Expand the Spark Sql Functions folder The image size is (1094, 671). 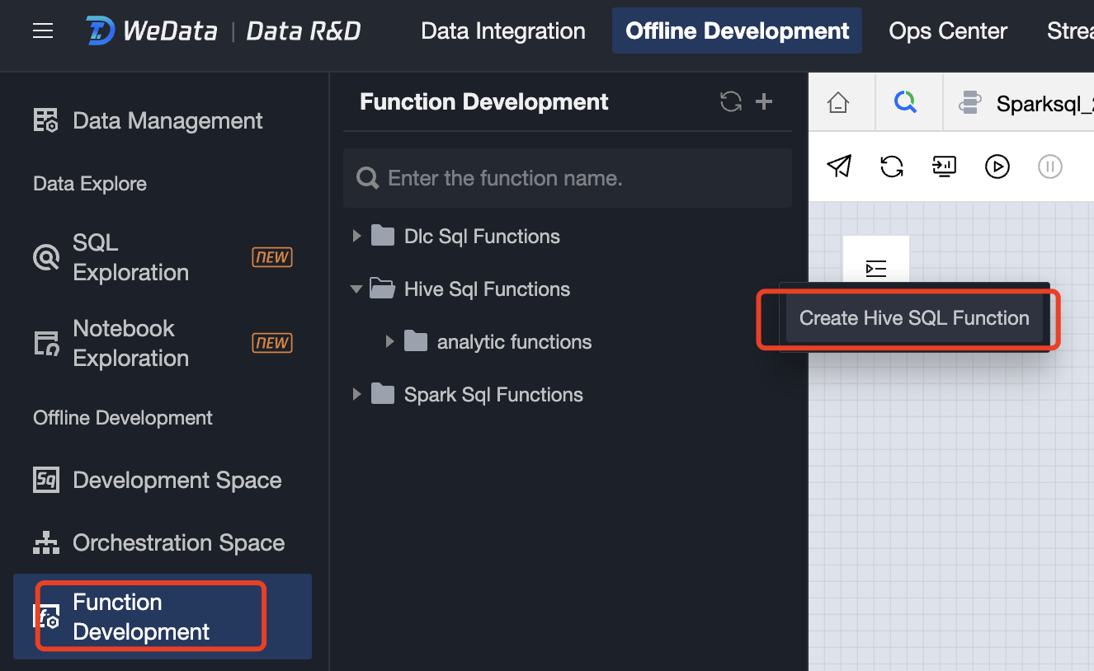point(357,395)
